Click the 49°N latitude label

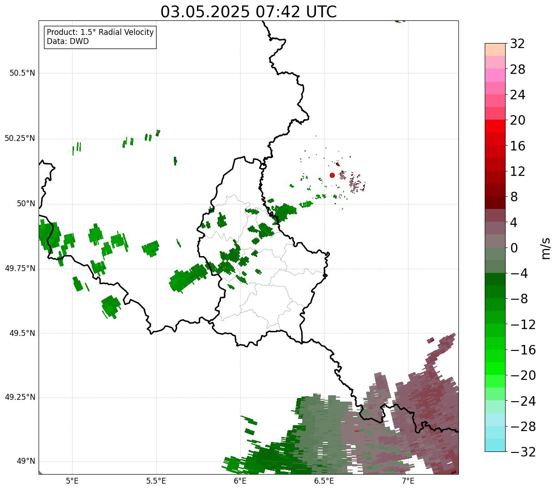click(26, 461)
